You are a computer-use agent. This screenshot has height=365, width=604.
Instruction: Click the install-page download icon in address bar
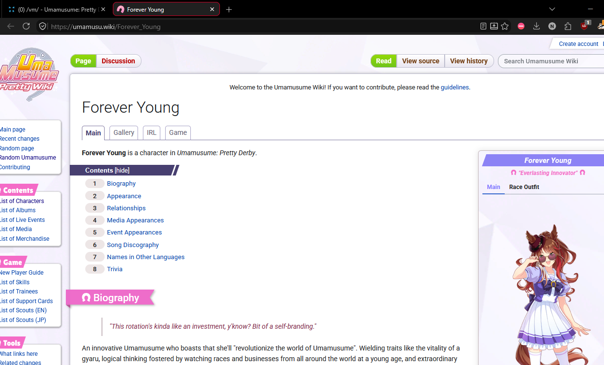(x=494, y=26)
